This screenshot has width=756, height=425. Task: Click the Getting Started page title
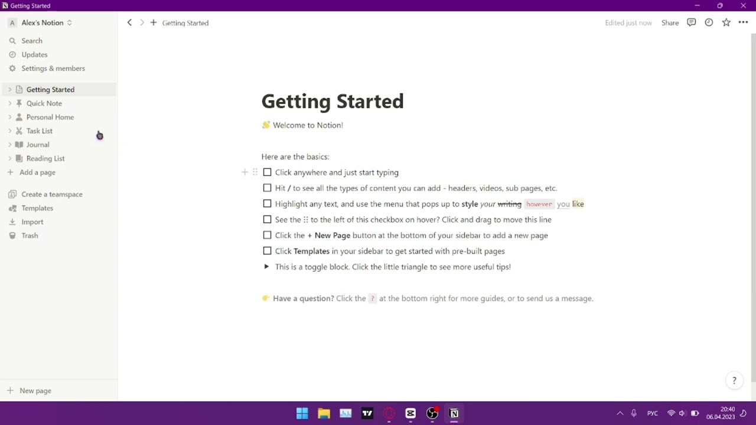click(x=333, y=101)
